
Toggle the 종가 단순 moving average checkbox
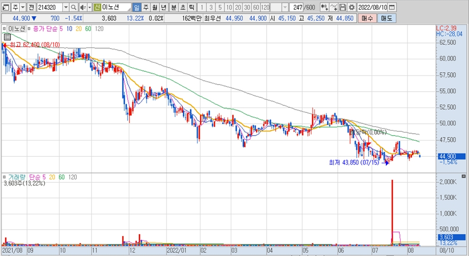(28, 29)
